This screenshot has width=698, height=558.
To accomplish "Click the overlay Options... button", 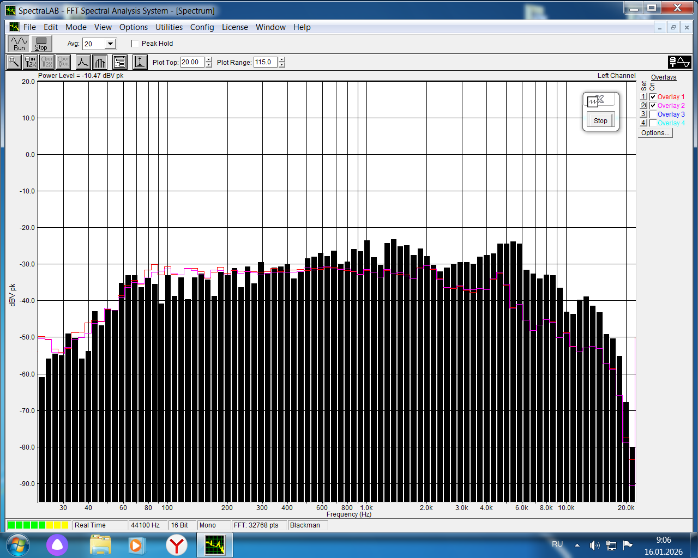I will [x=655, y=133].
